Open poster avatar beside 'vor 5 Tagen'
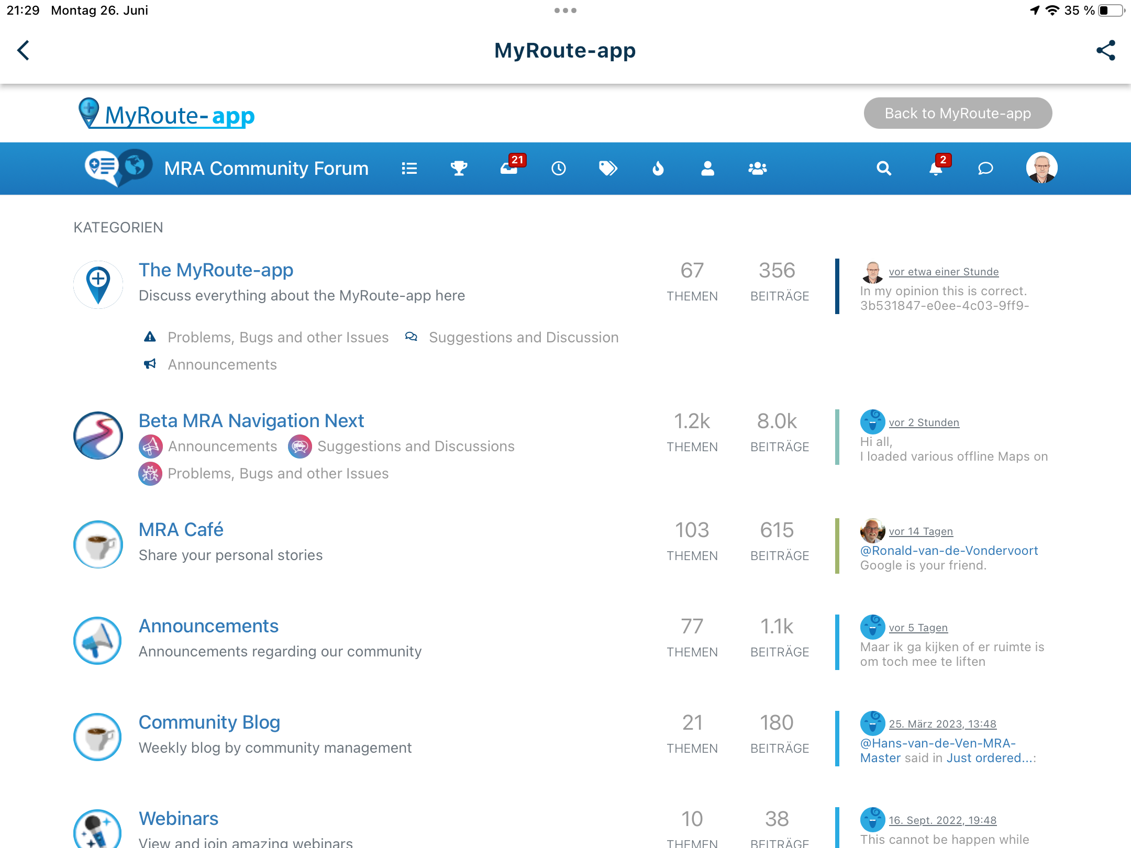The width and height of the screenshot is (1131, 848). click(x=872, y=627)
